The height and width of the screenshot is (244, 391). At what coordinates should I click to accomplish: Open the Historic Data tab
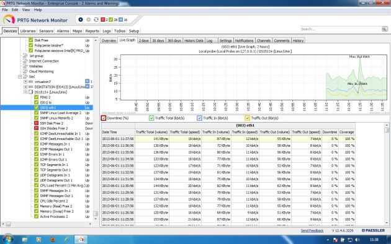point(194,40)
